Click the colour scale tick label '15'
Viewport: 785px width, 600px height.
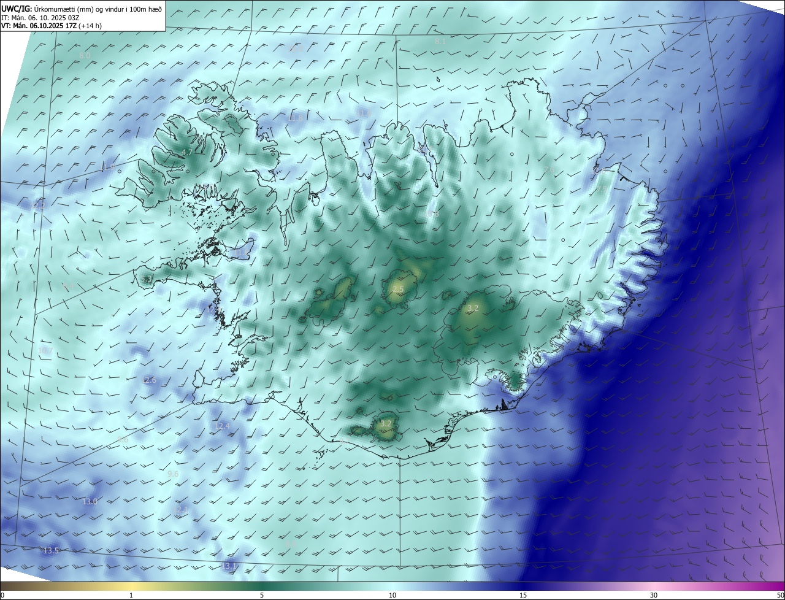pos(523,595)
